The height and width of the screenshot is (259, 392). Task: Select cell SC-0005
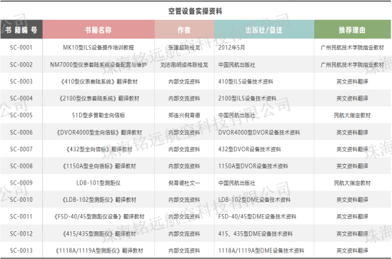point(21,115)
